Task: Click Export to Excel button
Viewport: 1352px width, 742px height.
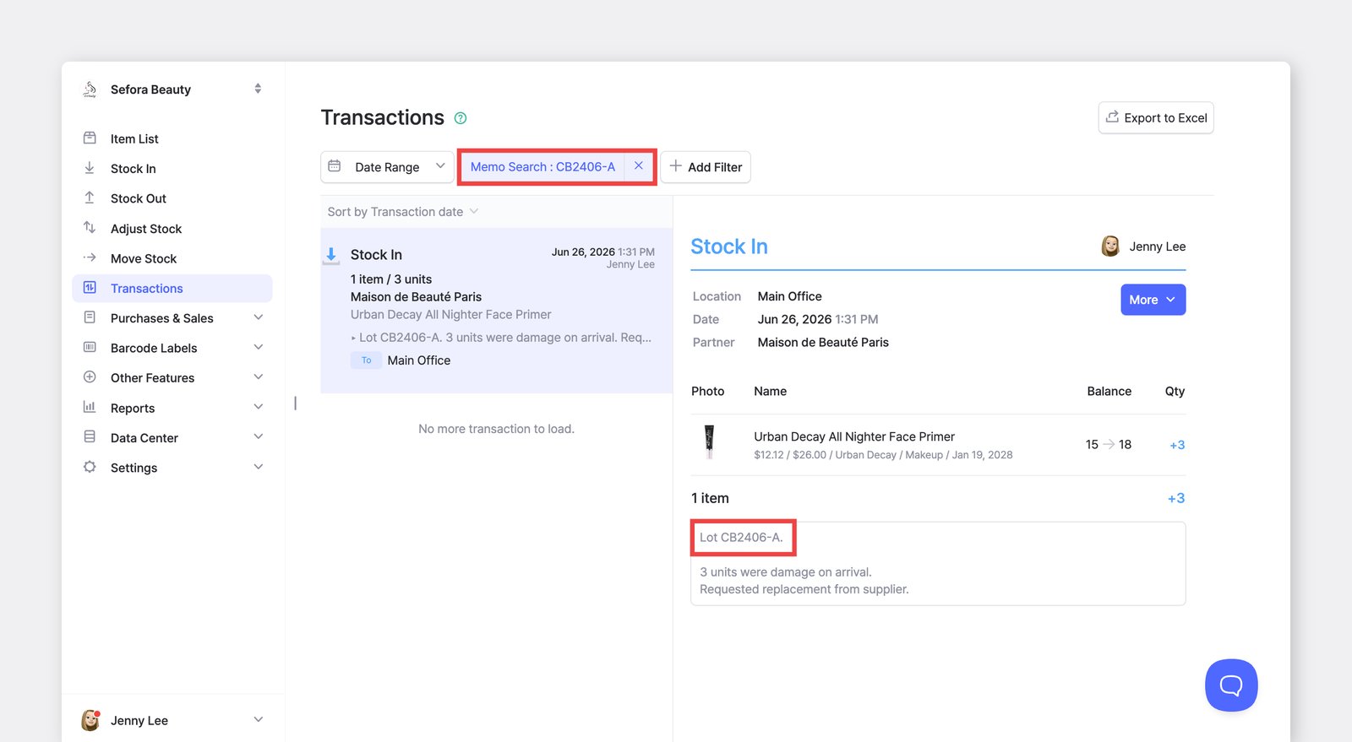Action: [1156, 117]
